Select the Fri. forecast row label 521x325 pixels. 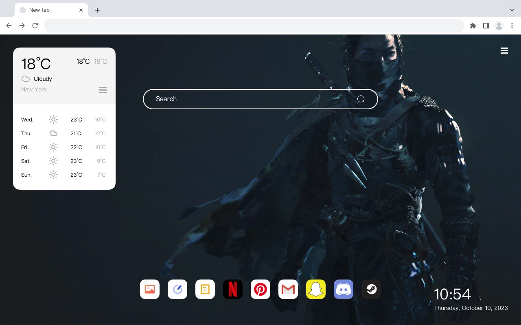(x=25, y=147)
